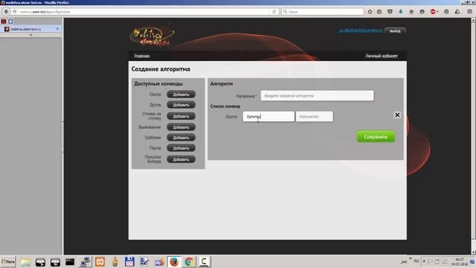Reload the page with the refresh icon
Screen dimensions: 476x268
pos(274,12)
